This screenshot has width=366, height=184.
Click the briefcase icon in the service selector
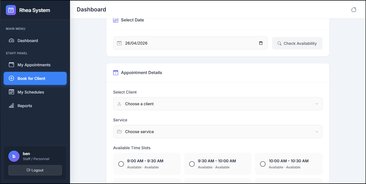tap(119, 131)
